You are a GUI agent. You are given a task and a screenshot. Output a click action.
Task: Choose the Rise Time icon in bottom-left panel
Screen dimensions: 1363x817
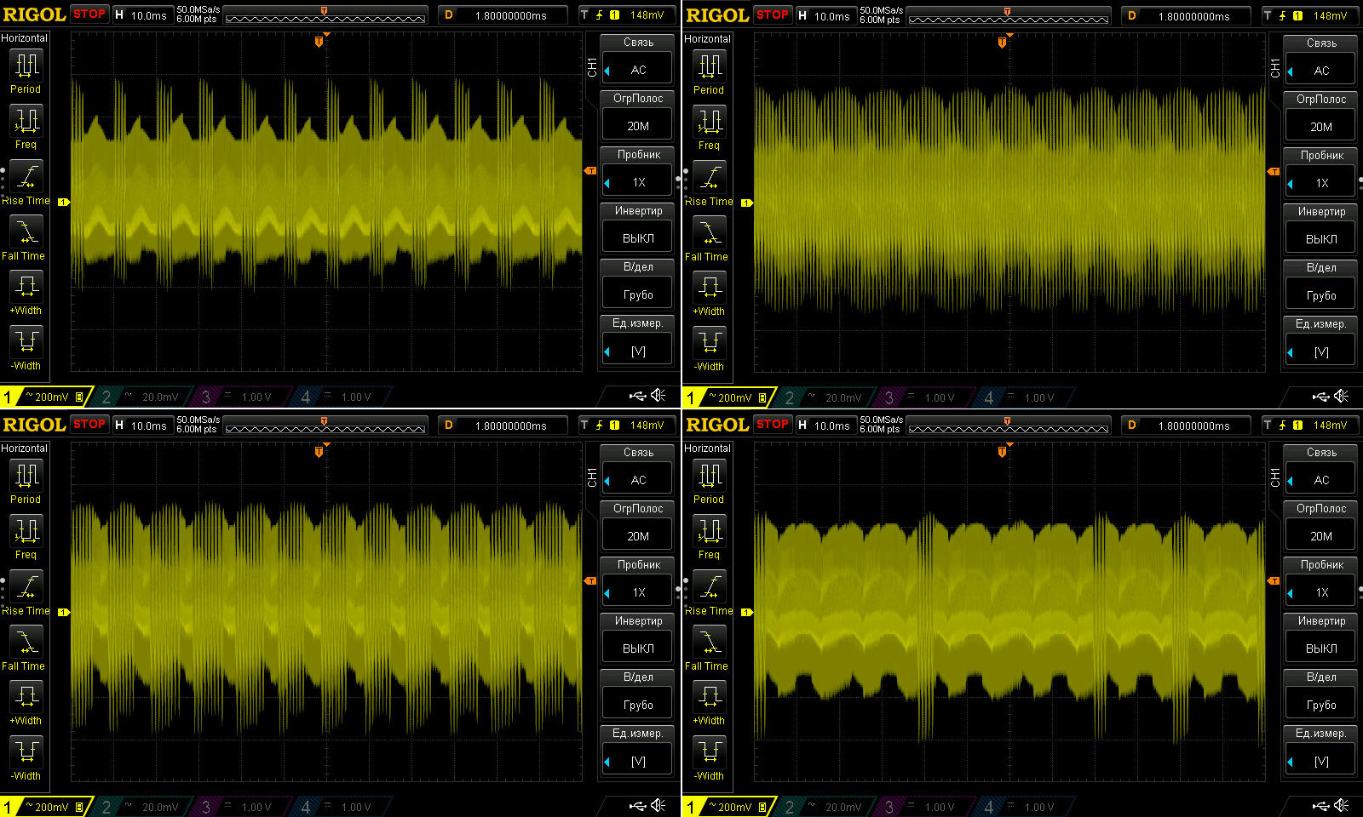point(26,586)
